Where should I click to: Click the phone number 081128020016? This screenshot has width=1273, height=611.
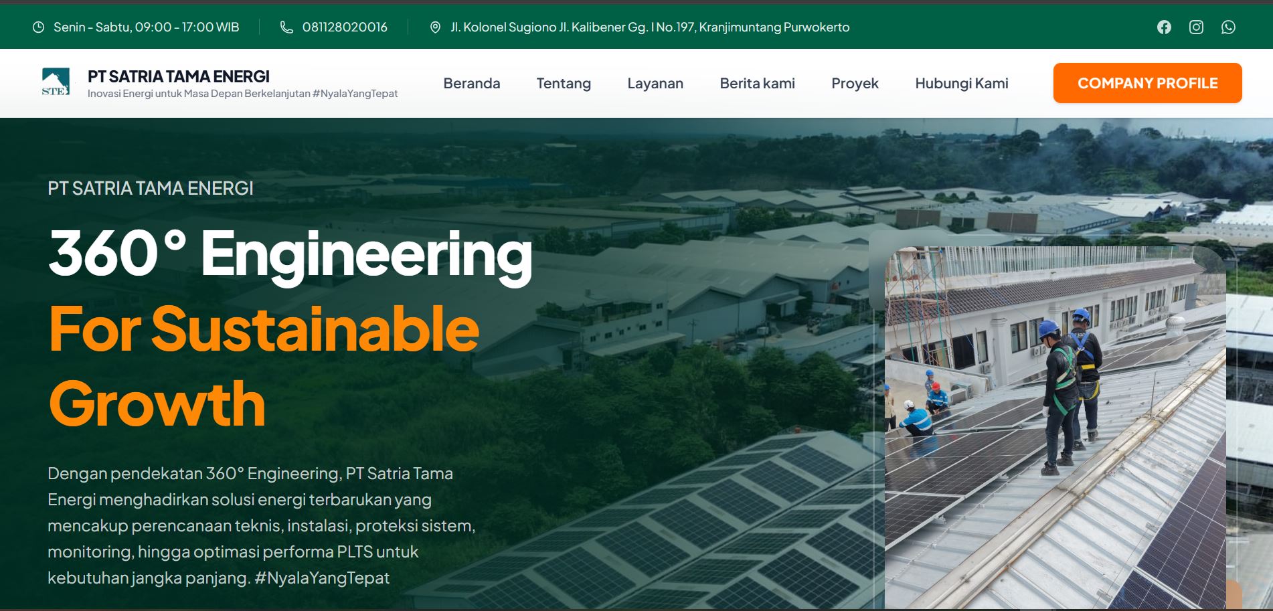coord(345,27)
